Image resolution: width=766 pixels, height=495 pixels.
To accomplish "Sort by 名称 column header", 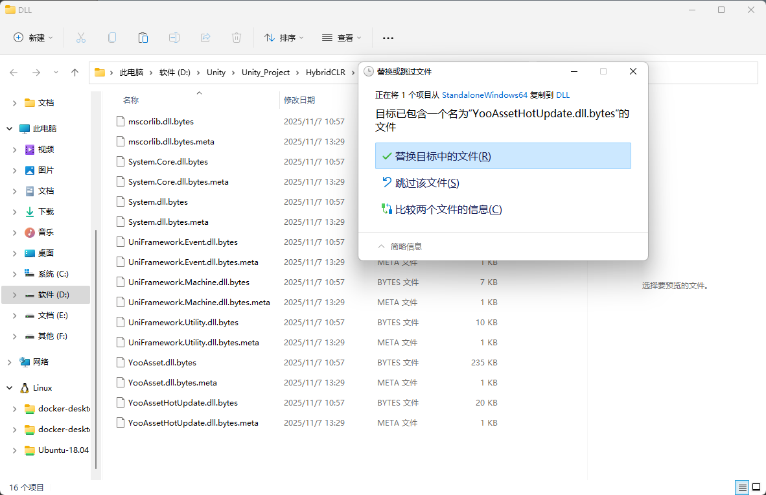I will 131,100.
